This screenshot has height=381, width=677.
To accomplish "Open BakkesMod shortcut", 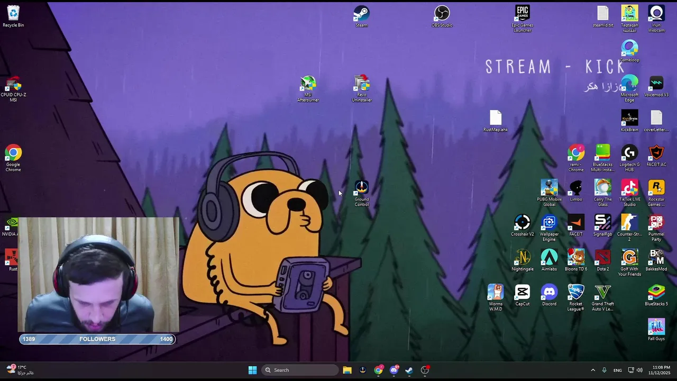I will 656,260.
